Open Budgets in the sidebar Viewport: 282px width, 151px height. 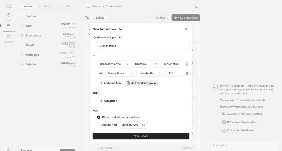pos(8,39)
